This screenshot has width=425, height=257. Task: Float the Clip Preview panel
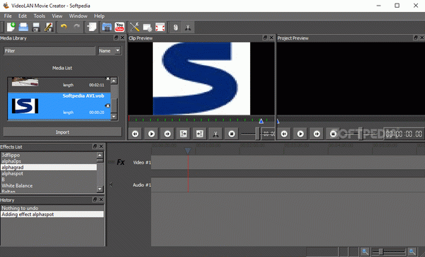[265, 38]
